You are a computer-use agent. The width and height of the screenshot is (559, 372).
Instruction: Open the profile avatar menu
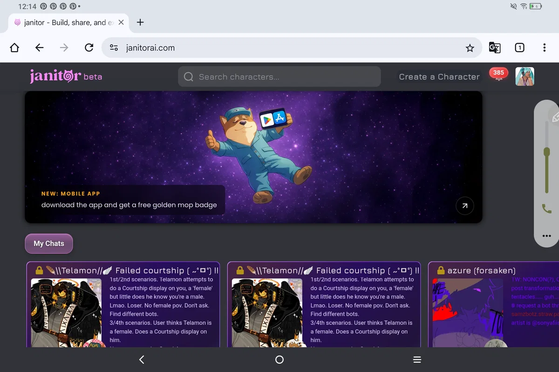[525, 76]
